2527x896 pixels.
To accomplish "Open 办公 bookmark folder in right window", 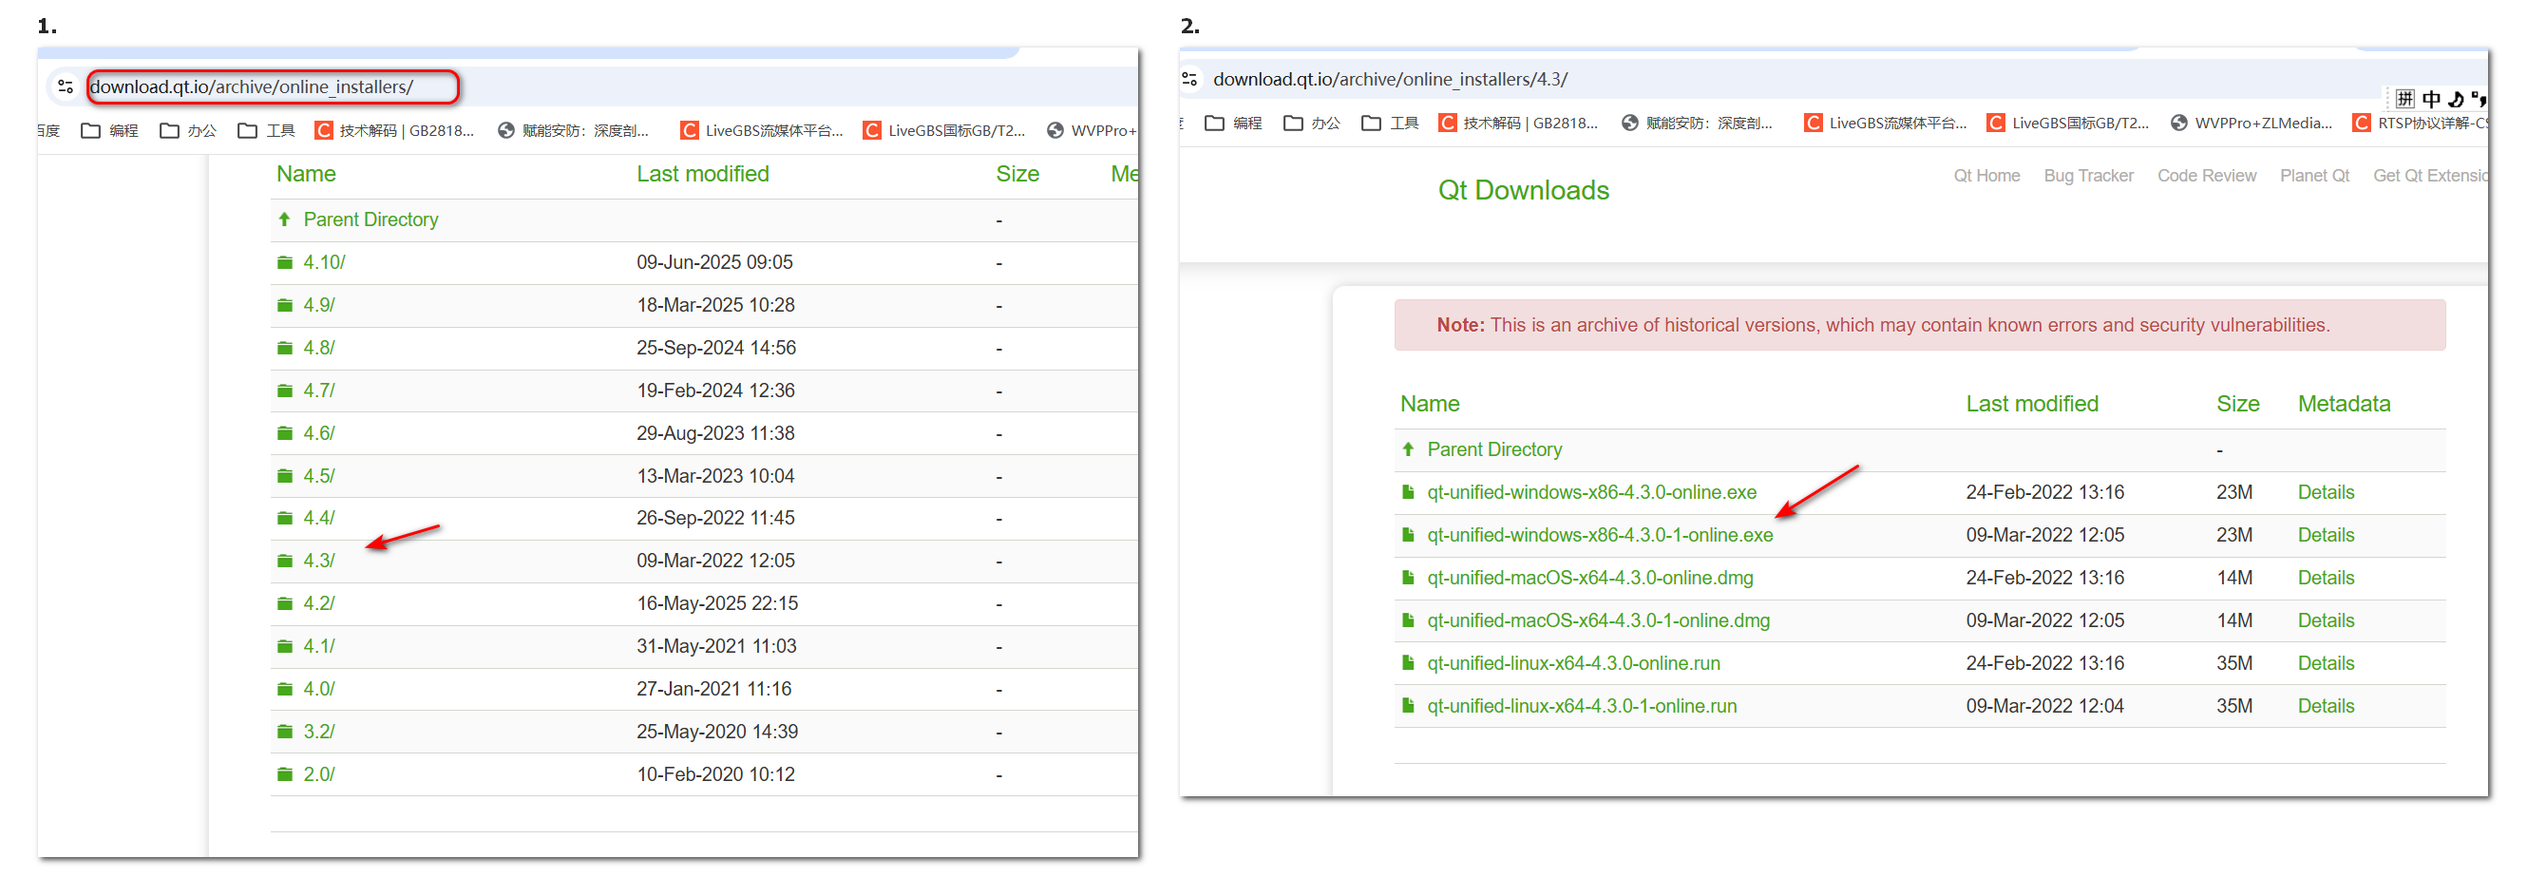I will 1312,123.
